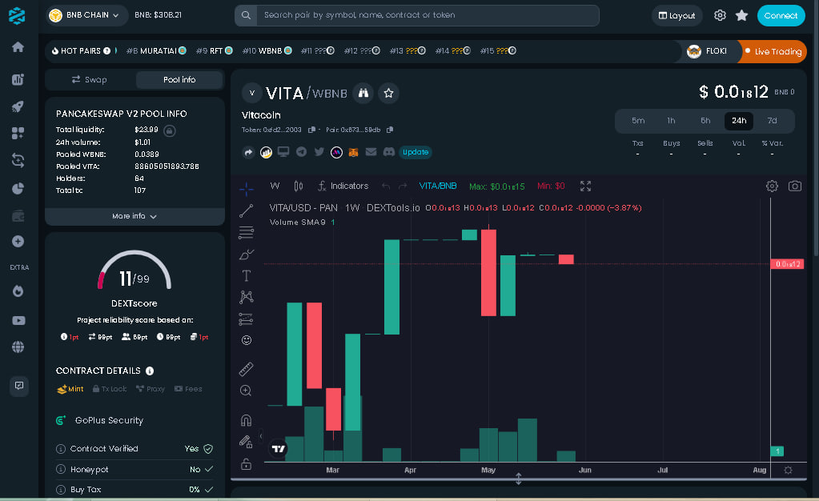Click the Connect wallet button

click(x=781, y=16)
